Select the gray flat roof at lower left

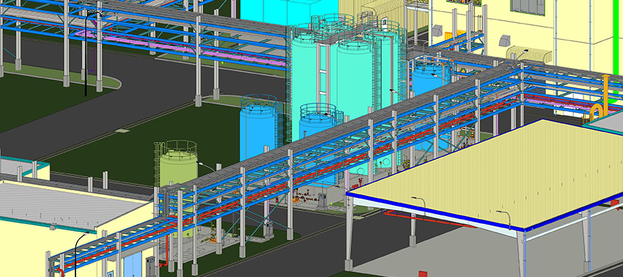(62, 206)
